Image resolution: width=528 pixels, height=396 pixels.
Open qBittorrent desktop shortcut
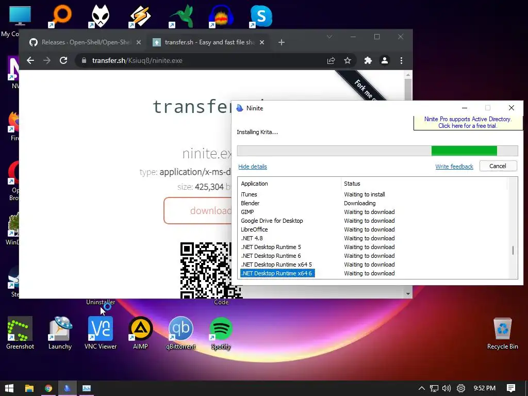click(181, 333)
